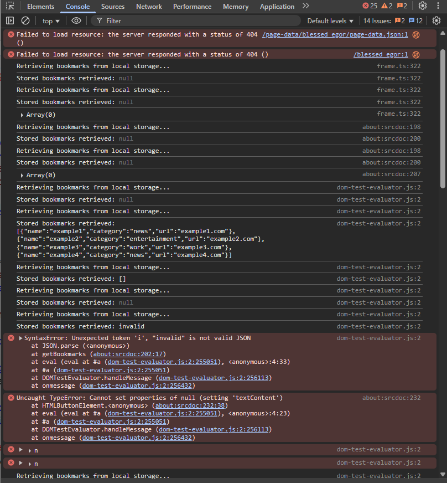Open the 14 Issues orange count 2

point(400,20)
